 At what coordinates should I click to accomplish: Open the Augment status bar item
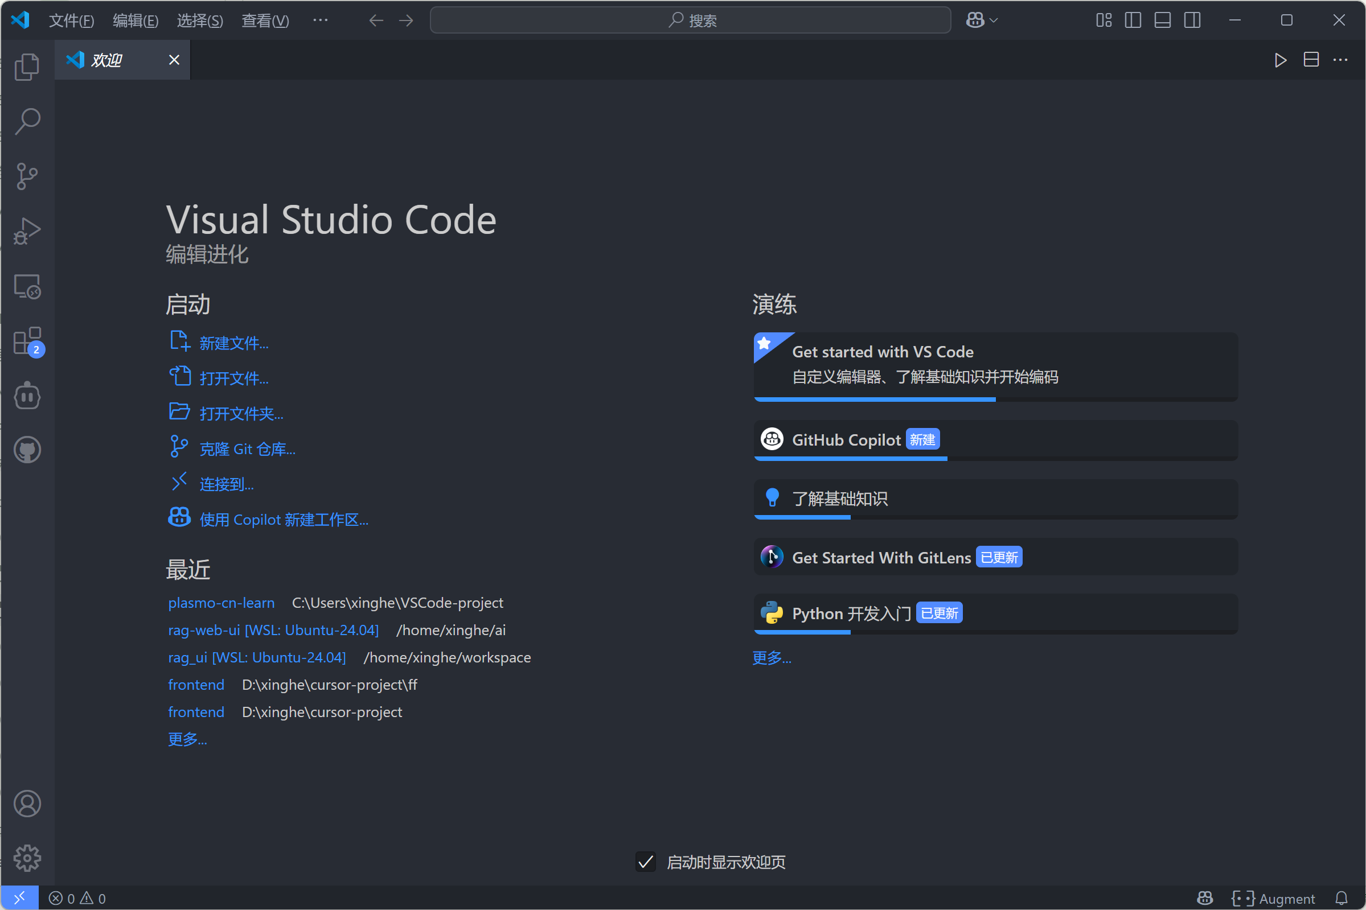[x=1273, y=899]
